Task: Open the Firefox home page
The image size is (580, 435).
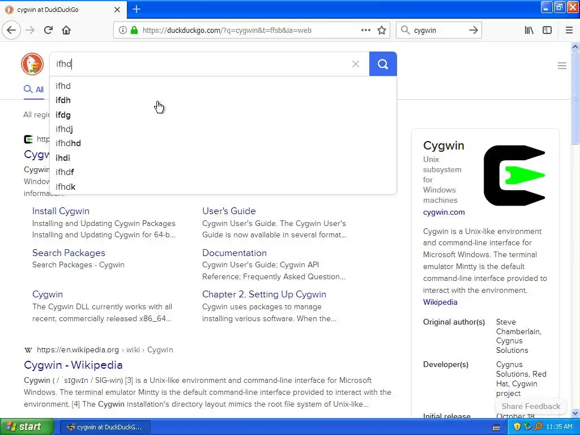Action: 66,30
